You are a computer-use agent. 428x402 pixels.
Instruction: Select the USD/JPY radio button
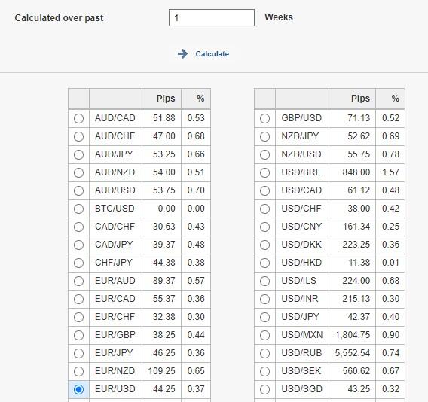pyautogui.click(x=264, y=317)
